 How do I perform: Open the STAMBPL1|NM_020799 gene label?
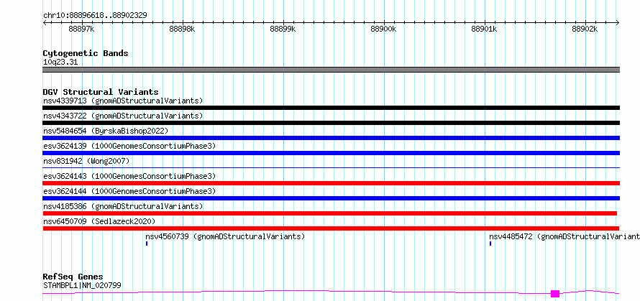tap(82, 285)
